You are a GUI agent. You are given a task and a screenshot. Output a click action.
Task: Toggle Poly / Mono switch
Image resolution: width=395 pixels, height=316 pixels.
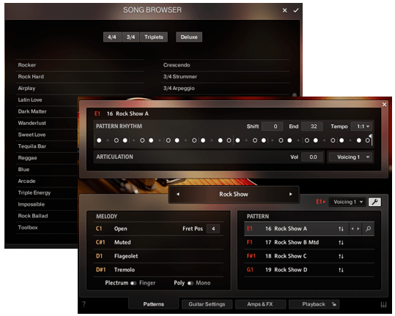(x=191, y=283)
